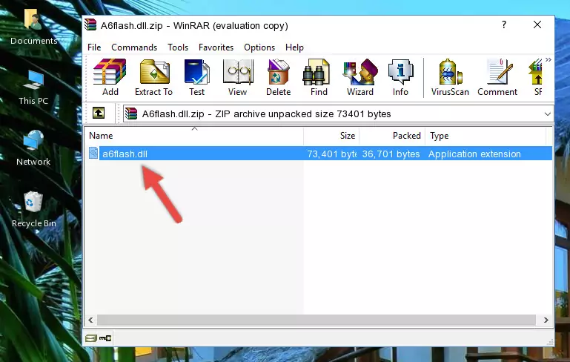
Task: Open the archive path dropdown
Action: tap(548, 114)
